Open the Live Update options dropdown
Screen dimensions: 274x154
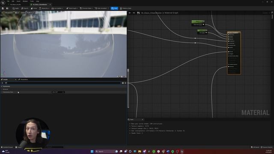(57, 8)
